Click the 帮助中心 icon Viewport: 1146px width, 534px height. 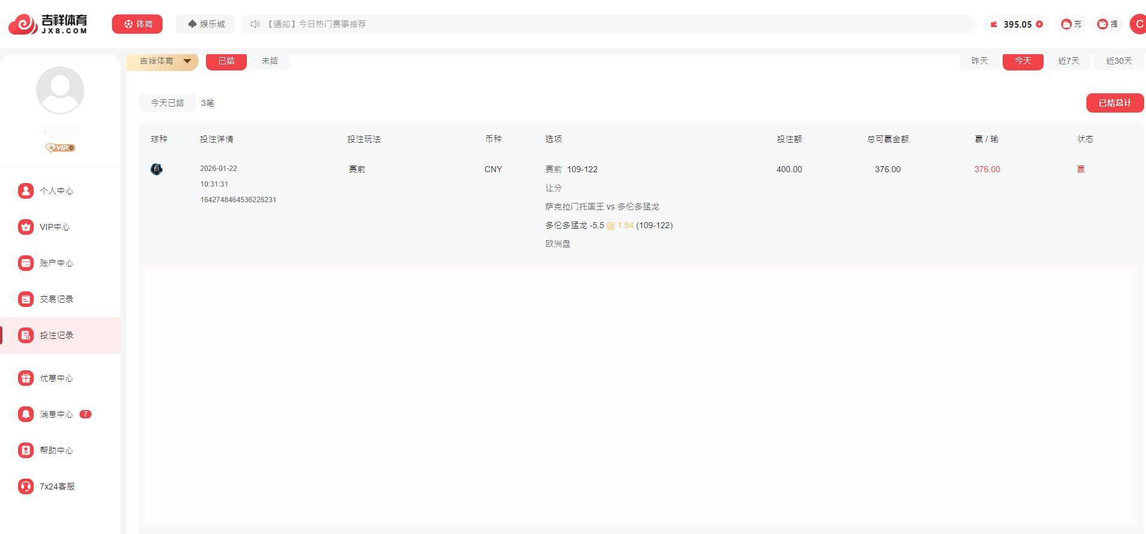25,450
